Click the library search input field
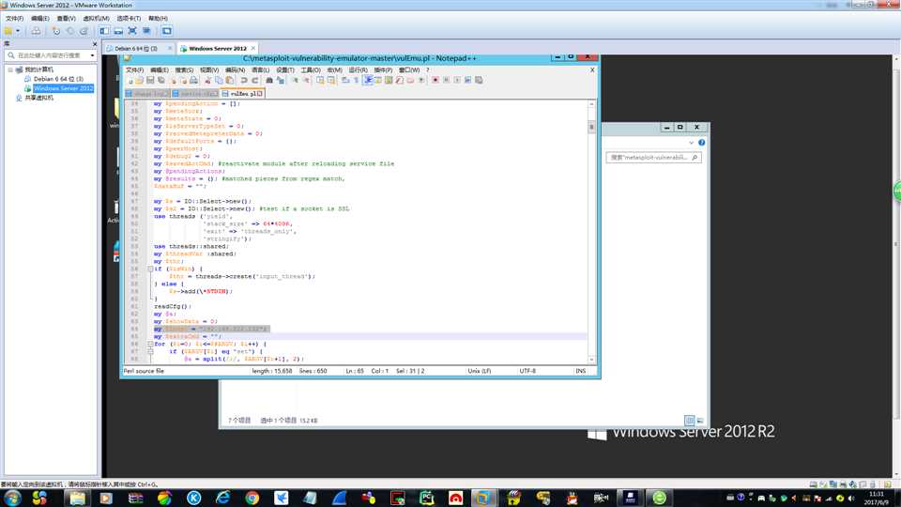Image resolution: width=901 pixels, height=507 pixels. pyautogui.click(x=49, y=55)
